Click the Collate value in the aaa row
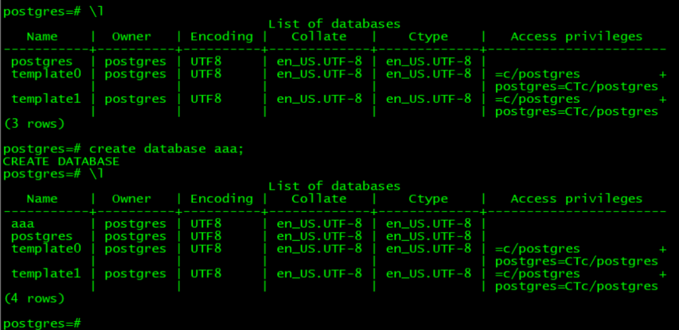This screenshot has width=679, height=330. [x=319, y=224]
